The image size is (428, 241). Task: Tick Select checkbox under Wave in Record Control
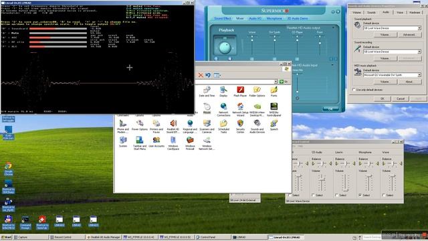pos(383,195)
